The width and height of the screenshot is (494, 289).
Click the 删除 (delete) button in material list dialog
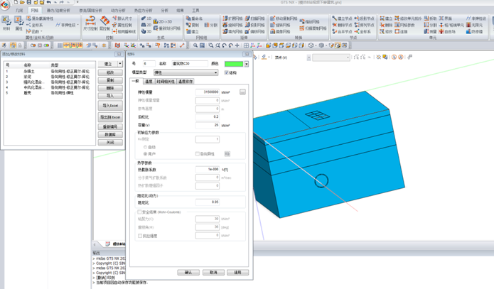point(110,88)
